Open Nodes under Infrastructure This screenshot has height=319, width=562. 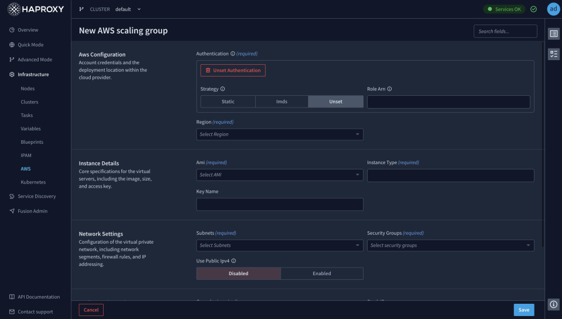(x=28, y=89)
